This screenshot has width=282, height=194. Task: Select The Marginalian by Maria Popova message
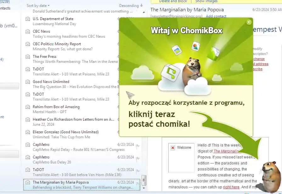(82, 185)
